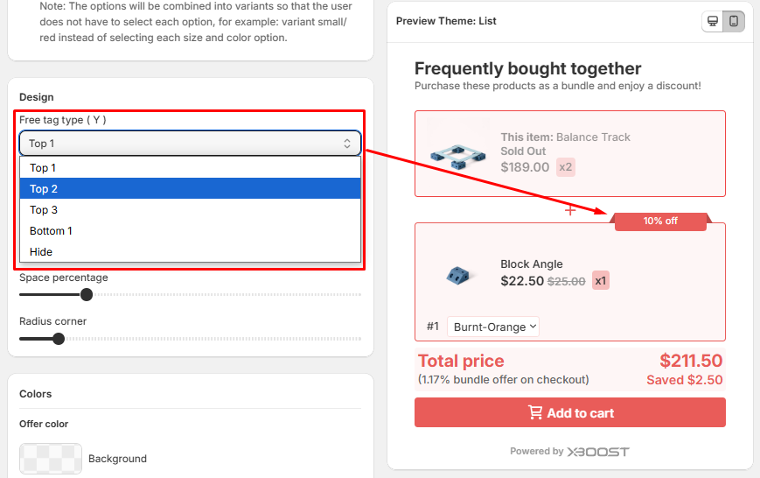Open the Free tag type select box
760x478 pixels.
(x=190, y=144)
